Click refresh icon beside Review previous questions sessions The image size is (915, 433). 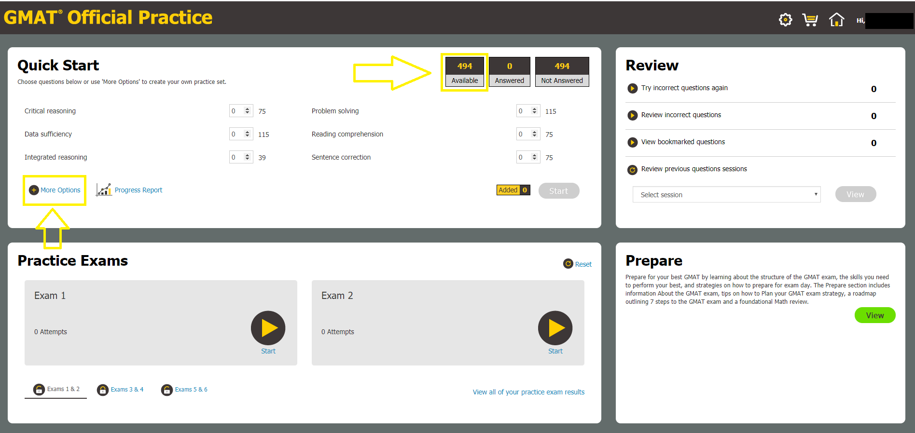click(632, 170)
